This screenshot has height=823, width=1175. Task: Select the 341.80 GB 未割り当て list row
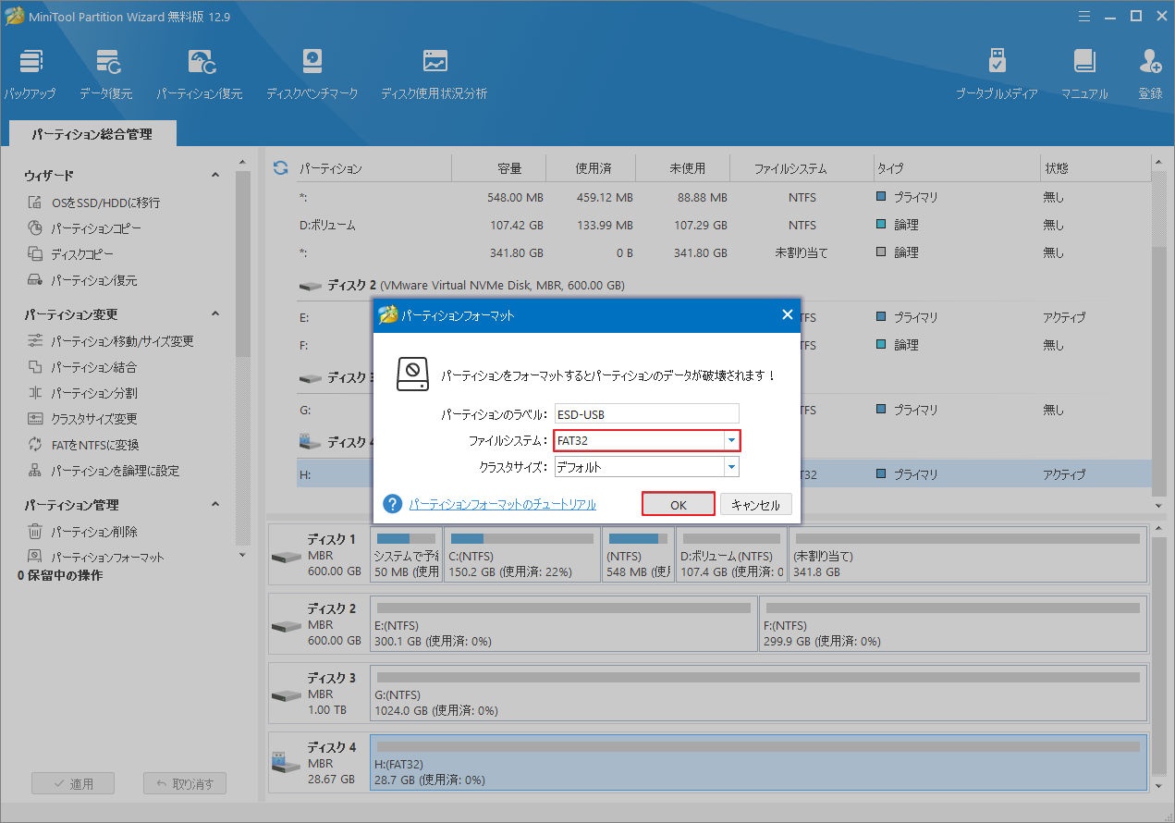(724, 252)
